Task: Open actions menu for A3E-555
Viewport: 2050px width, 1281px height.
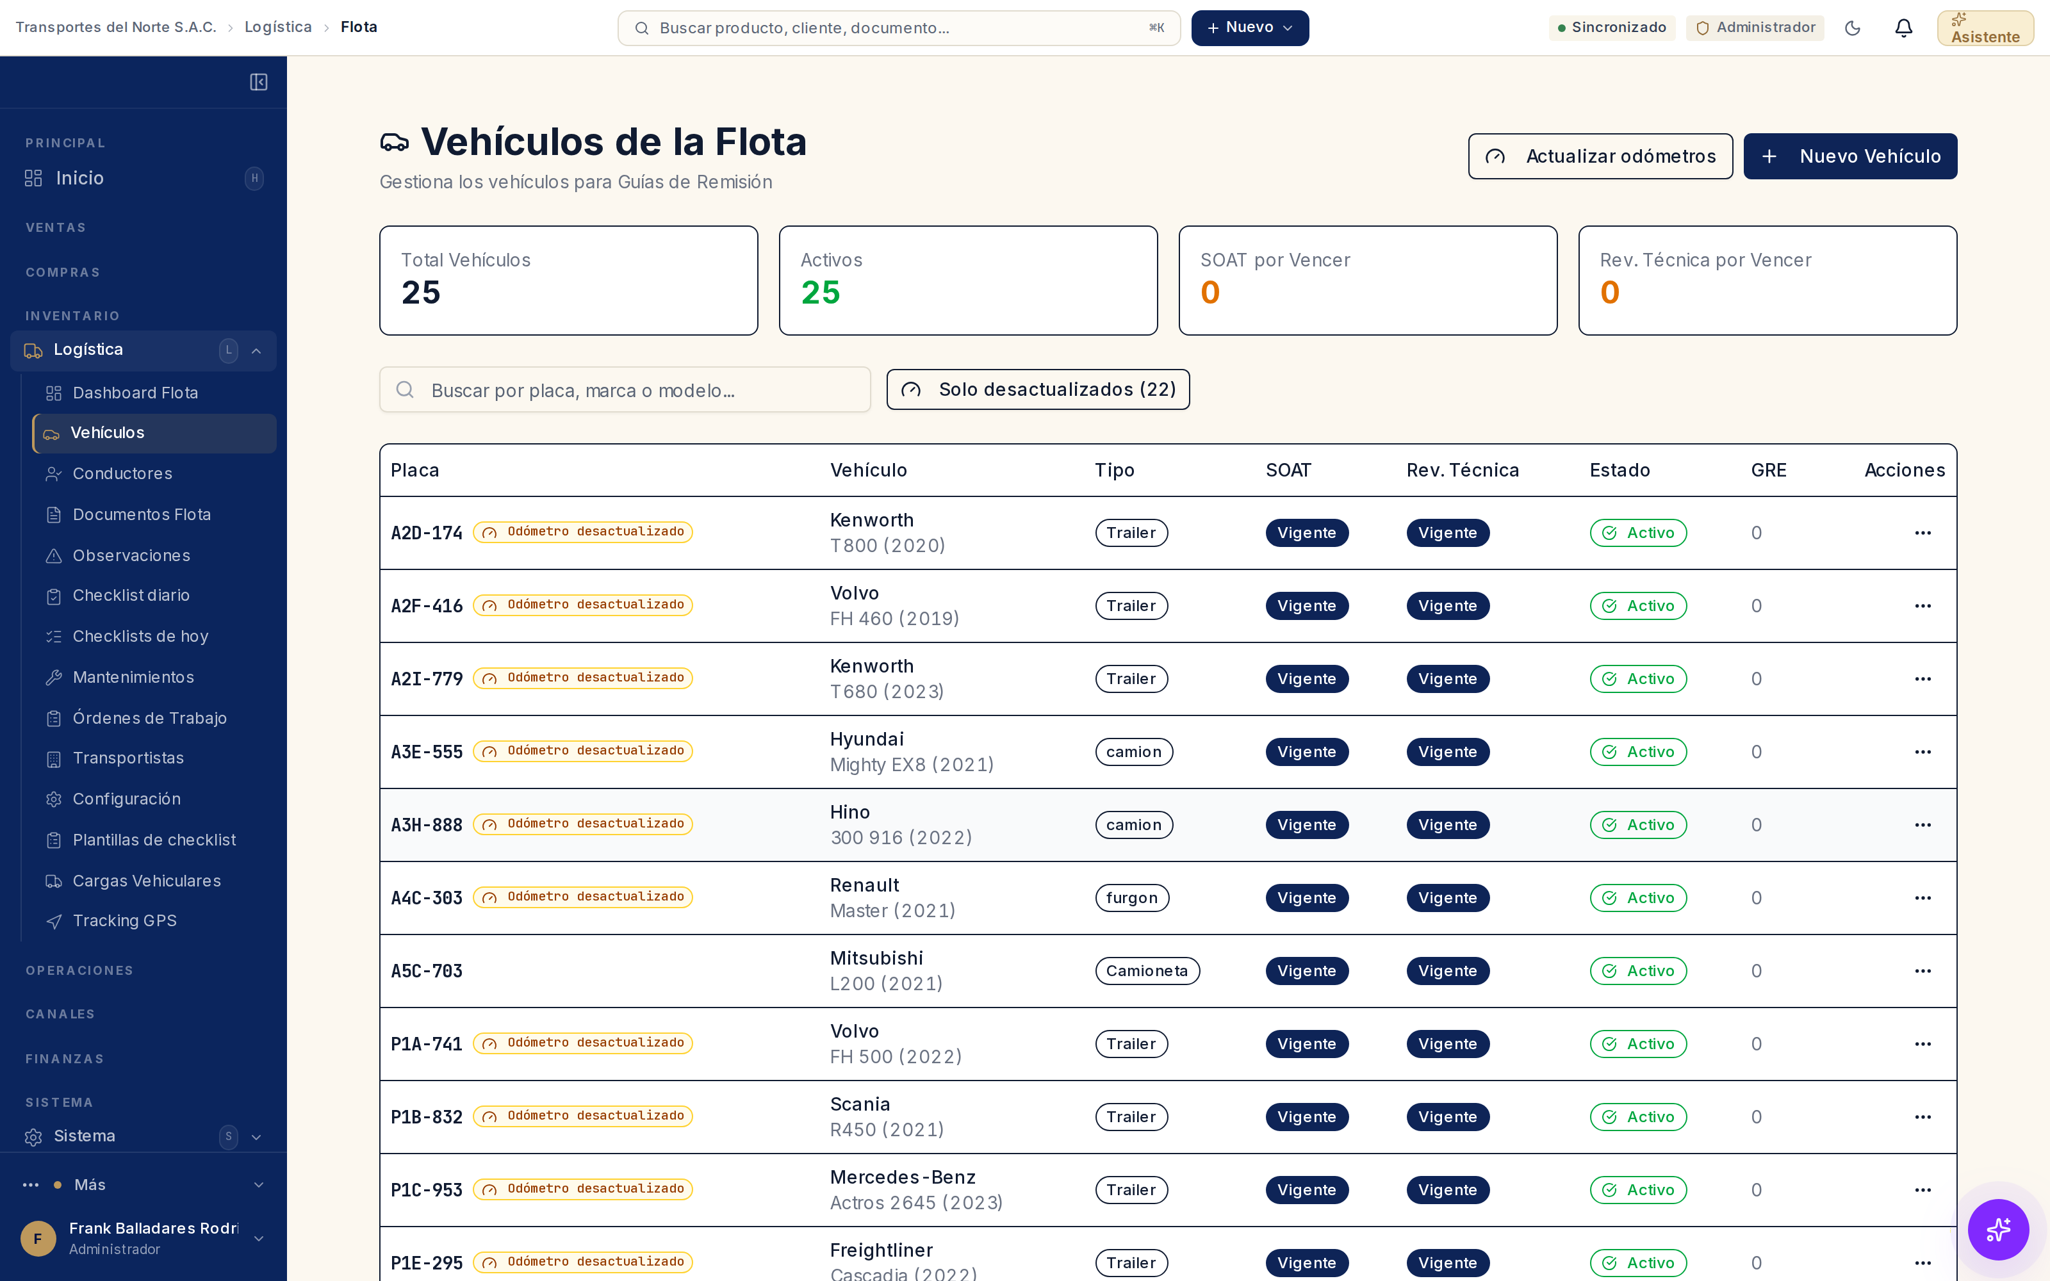Action: coord(1923,751)
